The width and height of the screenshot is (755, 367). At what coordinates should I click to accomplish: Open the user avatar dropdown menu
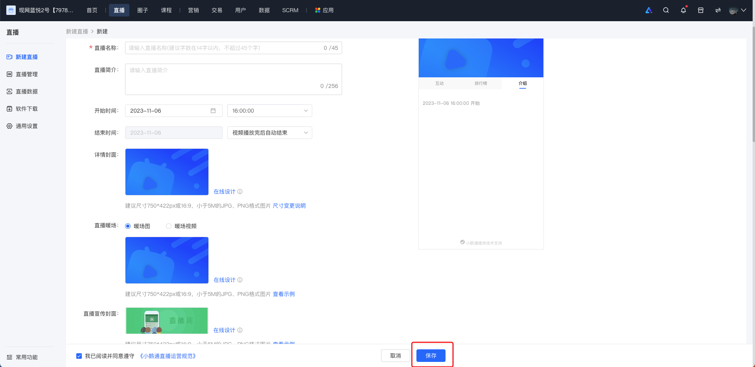pos(737,10)
